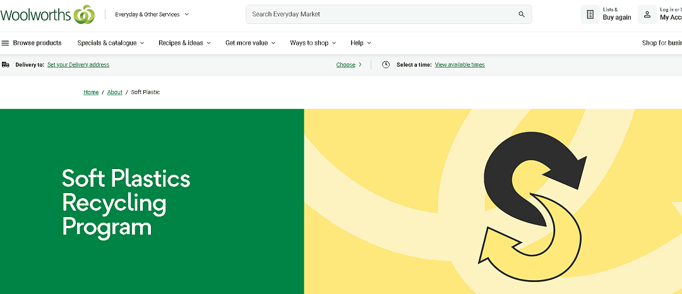682x294 pixels.
Task: Expand Get more value menu
Action: pos(250,43)
